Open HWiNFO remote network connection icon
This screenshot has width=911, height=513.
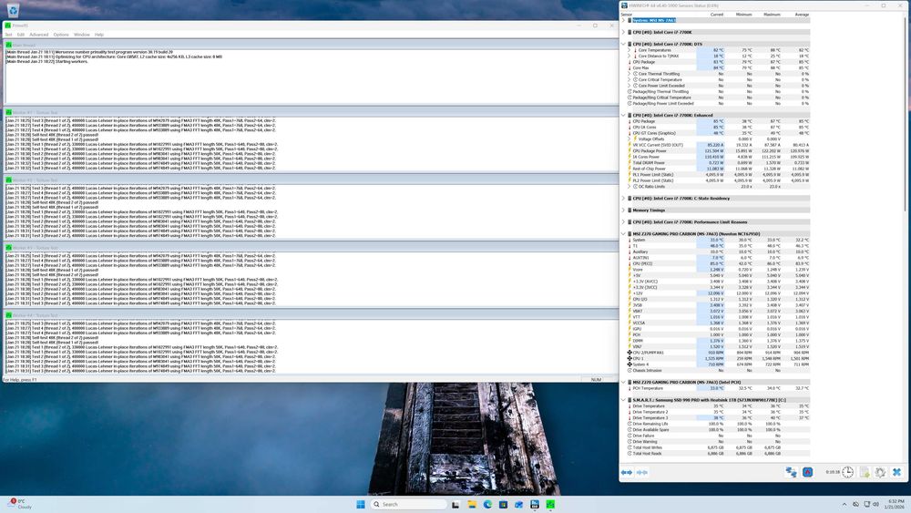point(792,472)
